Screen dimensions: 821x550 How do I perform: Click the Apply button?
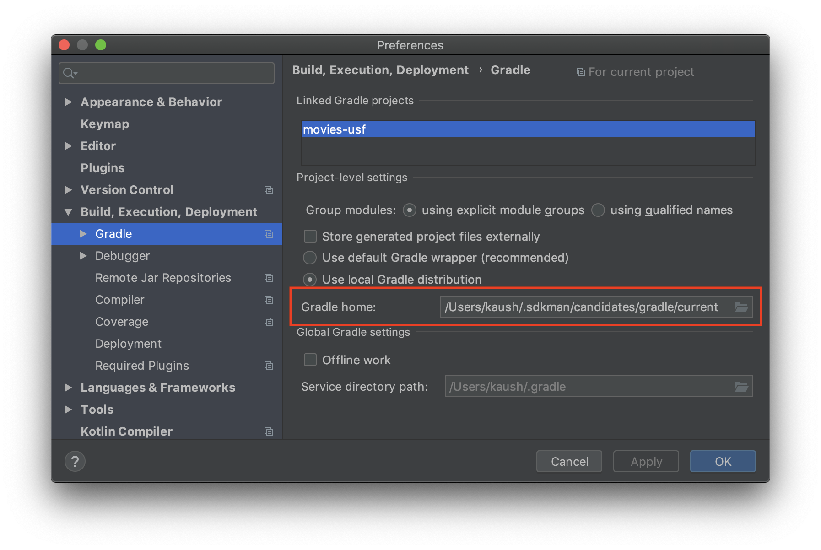(x=646, y=461)
